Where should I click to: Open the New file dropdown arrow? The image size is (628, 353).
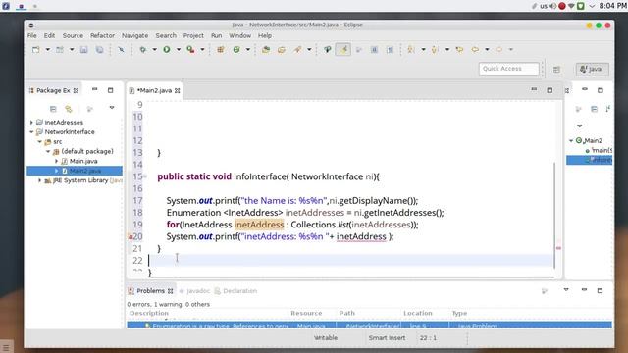pos(48,50)
